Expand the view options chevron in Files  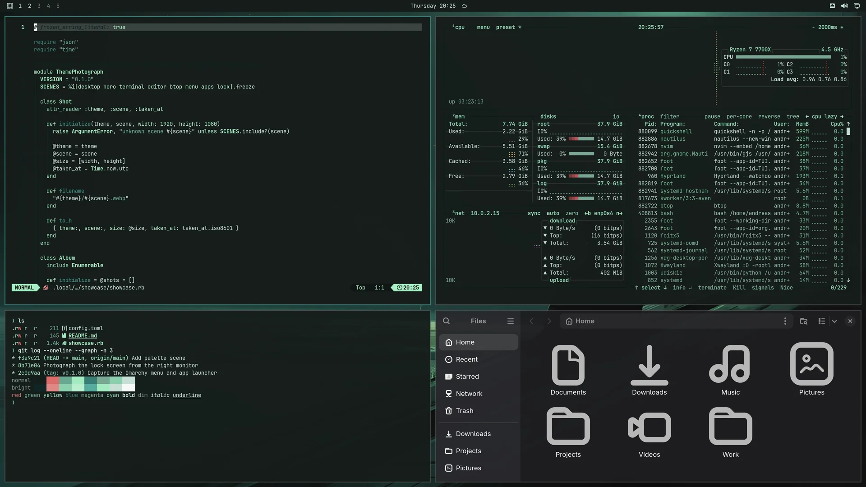pyautogui.click(x=834, y=321)
